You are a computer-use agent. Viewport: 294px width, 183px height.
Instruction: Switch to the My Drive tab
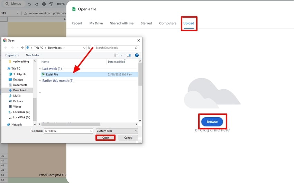[96, 23]
